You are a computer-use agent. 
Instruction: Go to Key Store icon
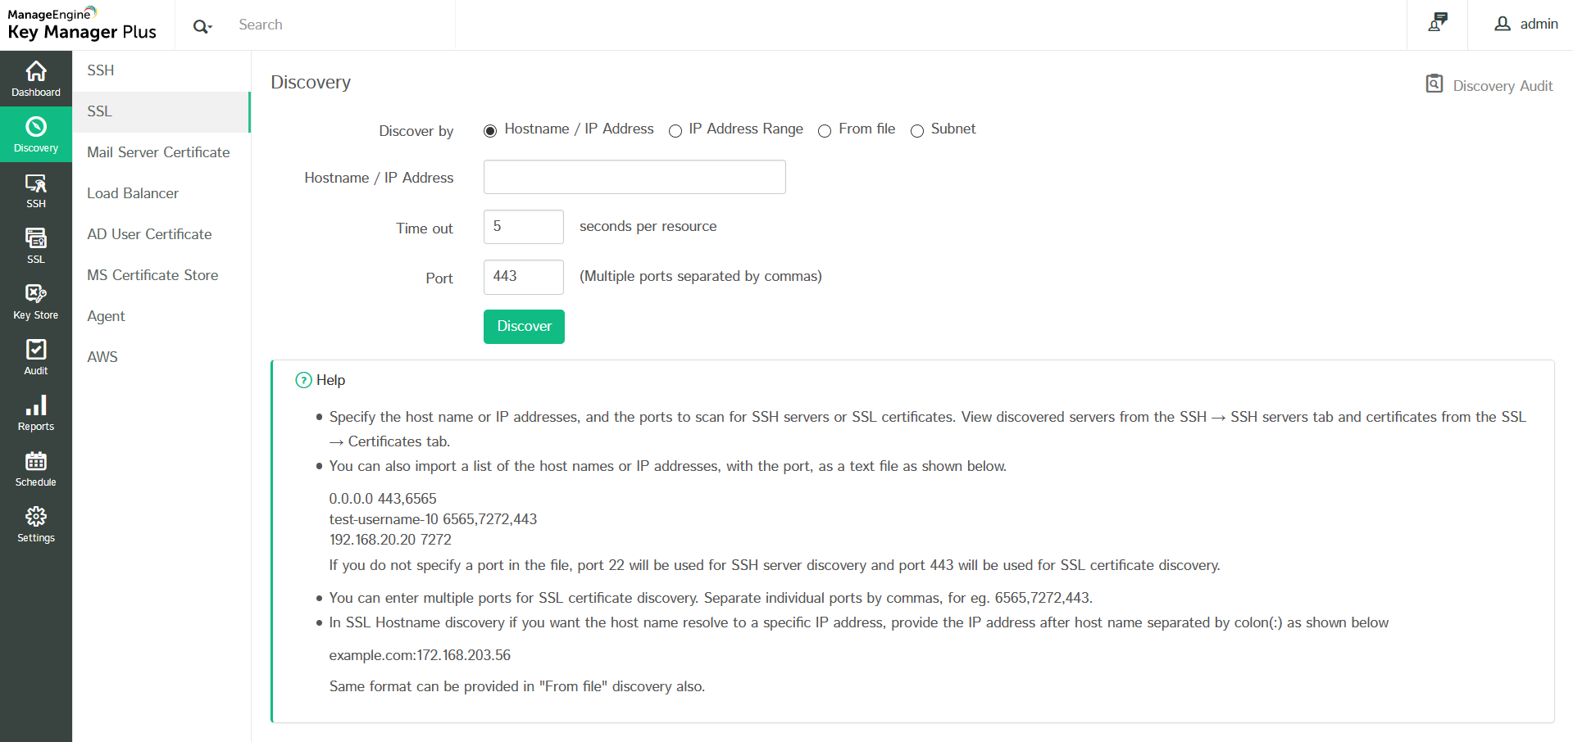tap(36, 301)
